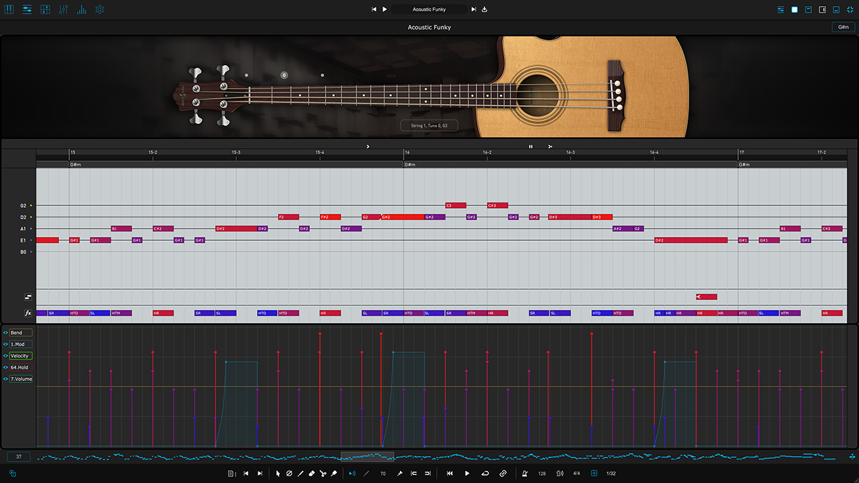Open the G#m key selector

pos(843,28)
